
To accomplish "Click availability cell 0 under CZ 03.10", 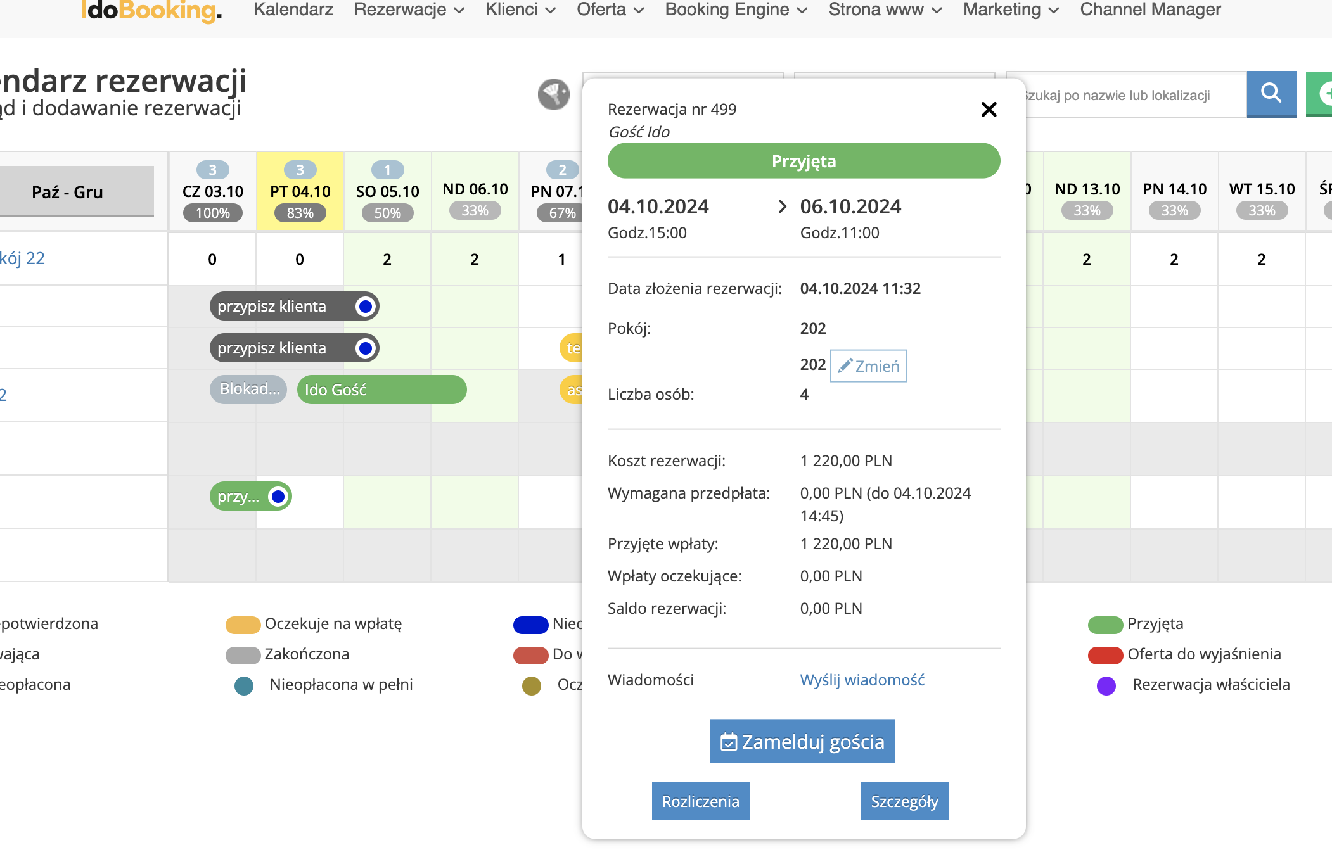I will click(x=212, y=259).
